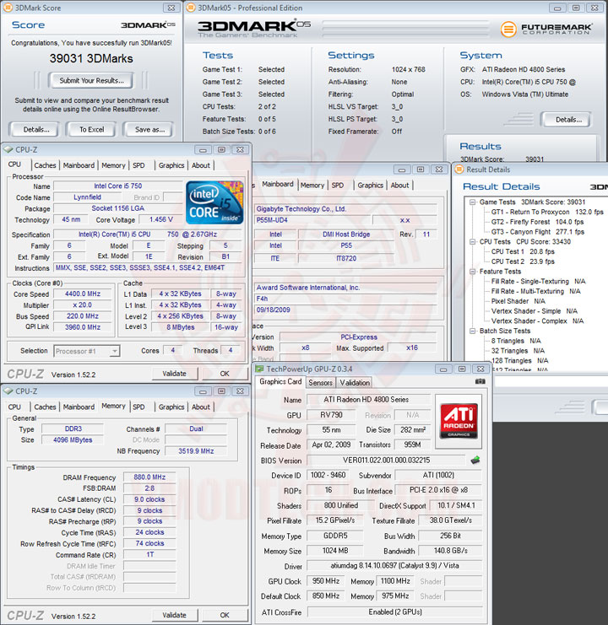Screen dimensions: 608x625
Task: Collapse the Feature Tests tree node
Action: pos(472,272)
